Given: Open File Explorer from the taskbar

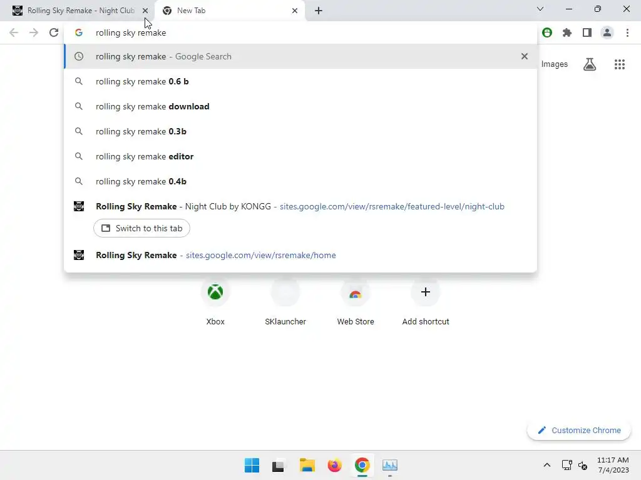Looking at the screenshot, I should pyautogui.click(x=307, y=465).
